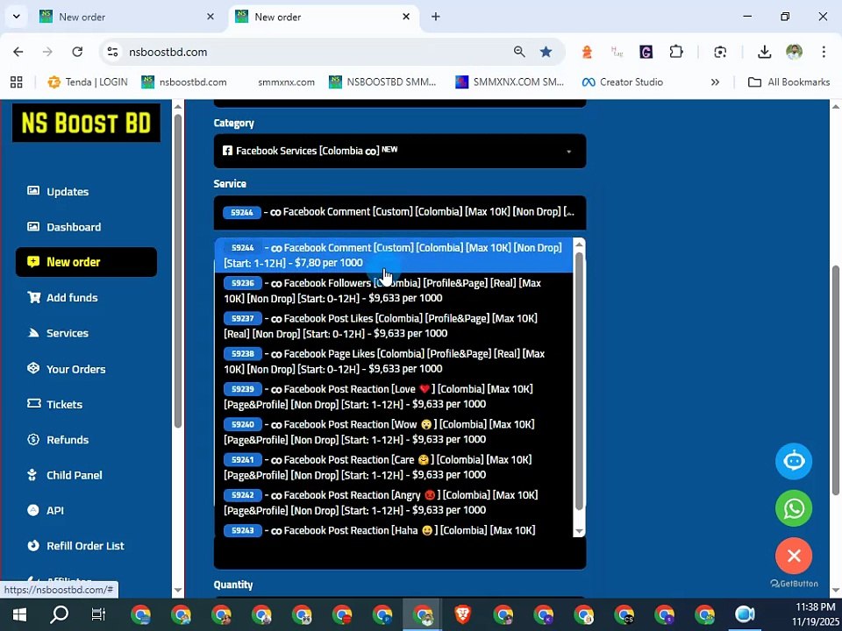Open Refunds page

coord(58,439)
